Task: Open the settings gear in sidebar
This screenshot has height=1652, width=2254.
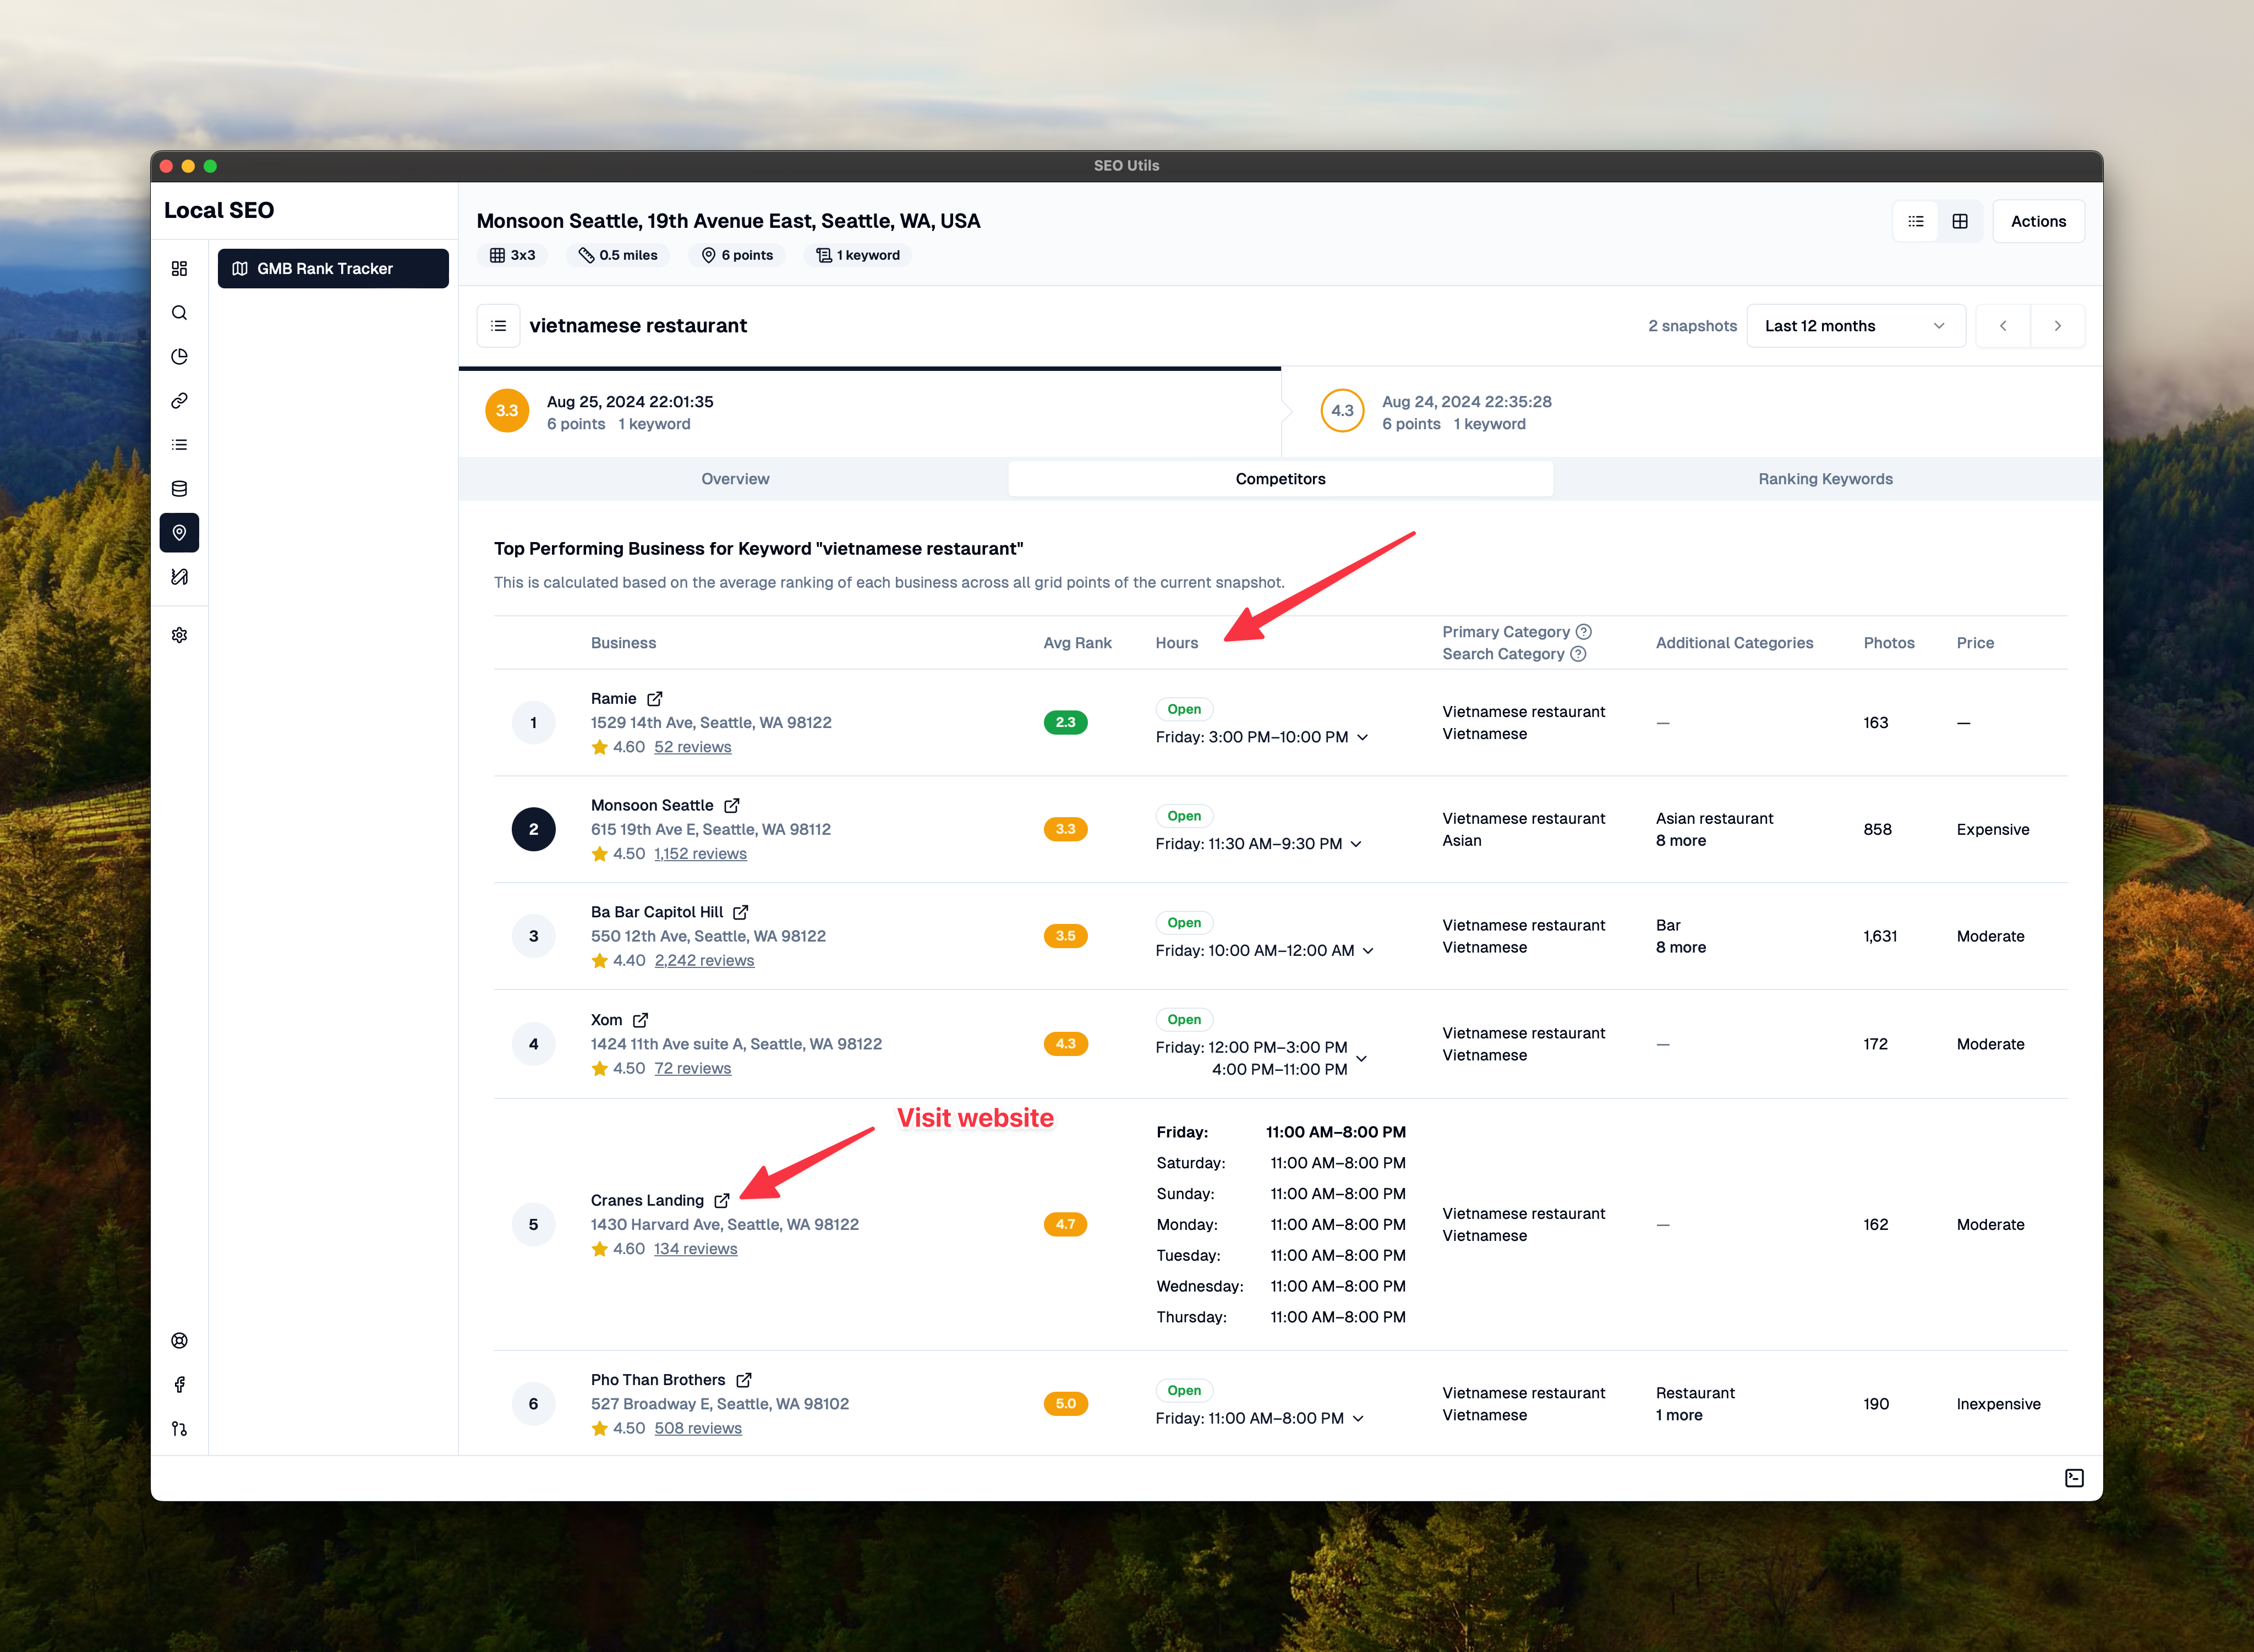Action: tap(179, 635)
